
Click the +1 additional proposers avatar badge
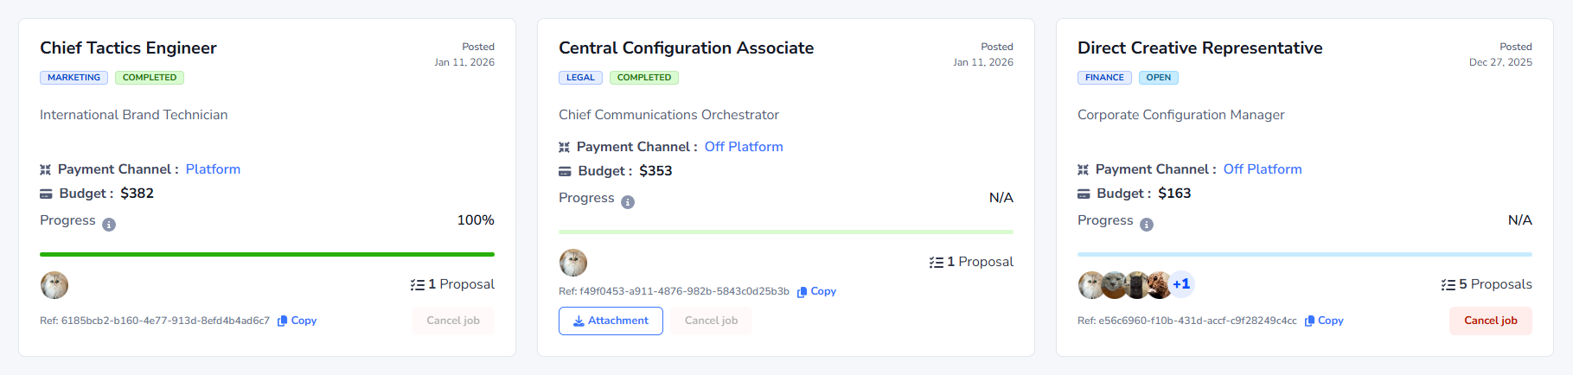1181,284
